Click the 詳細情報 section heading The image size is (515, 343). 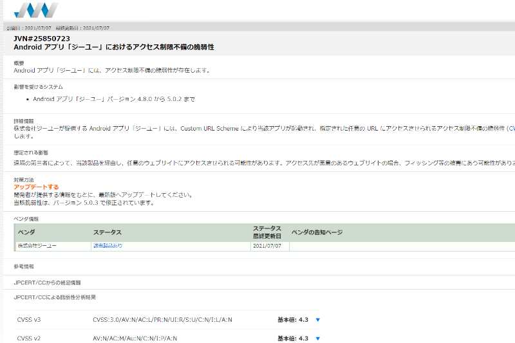[x=24, y=121]
